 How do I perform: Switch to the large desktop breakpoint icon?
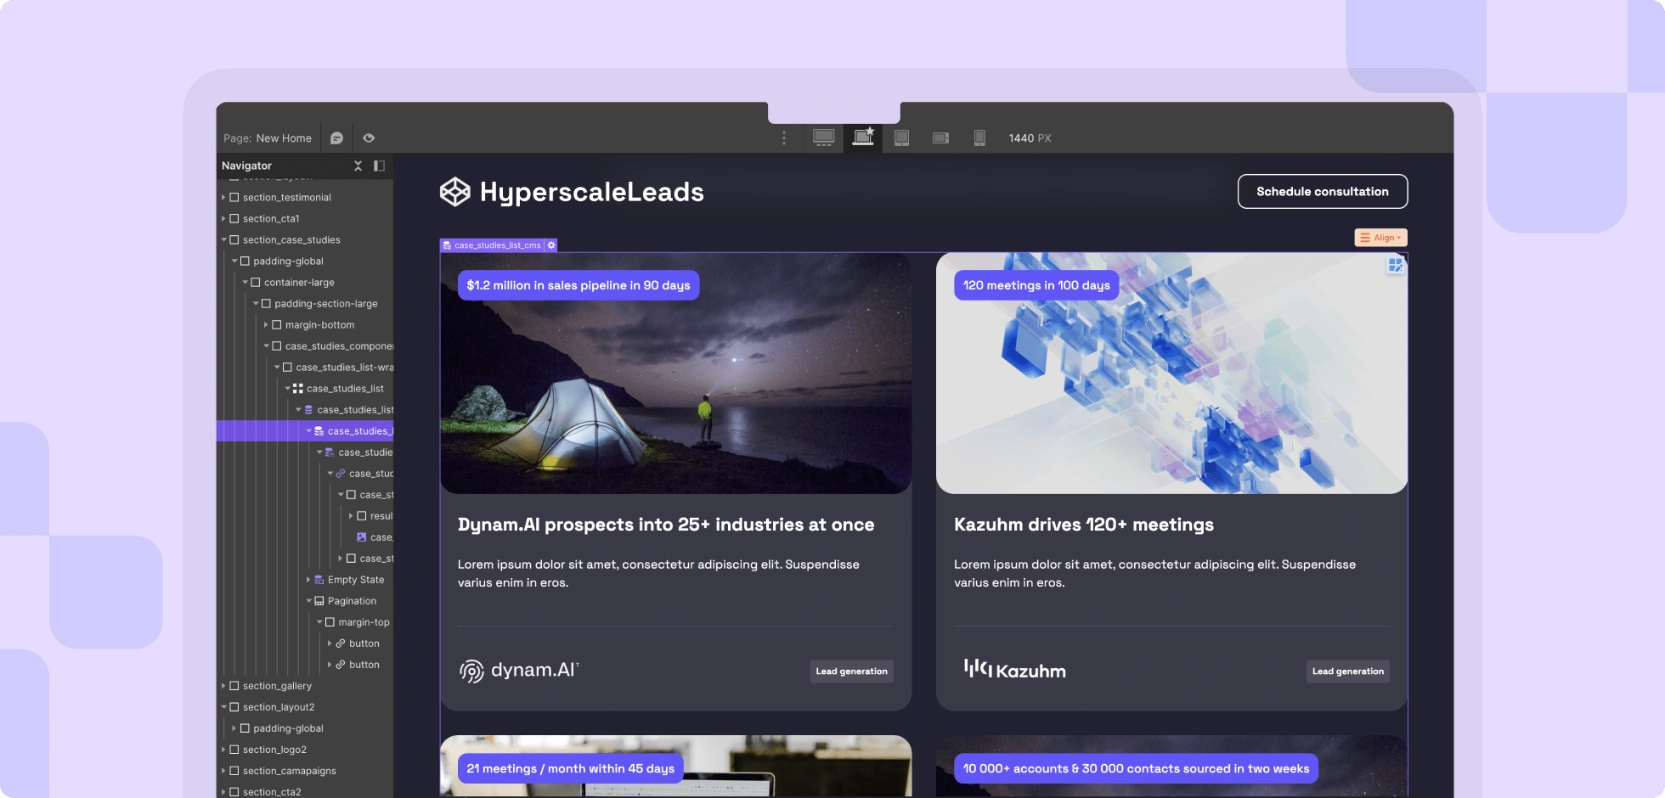pos(823,138)
